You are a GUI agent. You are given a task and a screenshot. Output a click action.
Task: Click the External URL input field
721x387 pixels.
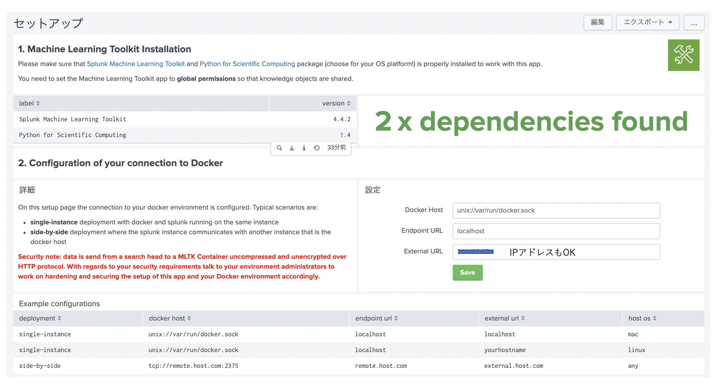pyautogui.click(x=556, y=252)
